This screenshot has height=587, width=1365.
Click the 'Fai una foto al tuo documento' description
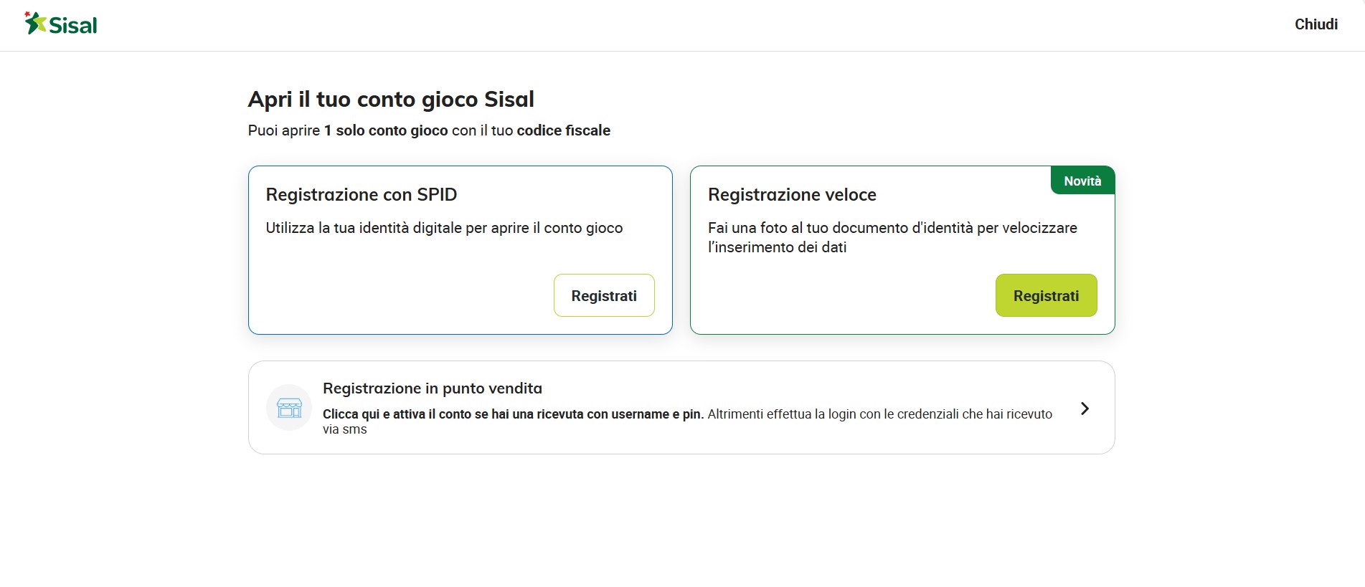pos(892,228)
